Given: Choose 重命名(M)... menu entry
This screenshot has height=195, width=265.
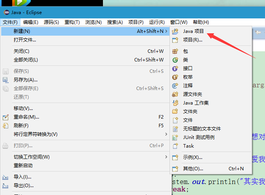Looking at the screenshot, I should 85,117.
